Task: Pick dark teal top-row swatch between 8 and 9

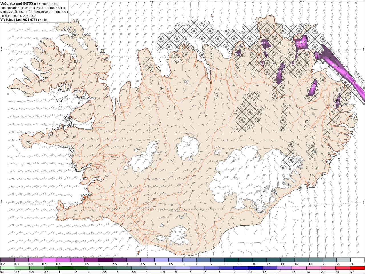Action: tap(232, 260)
